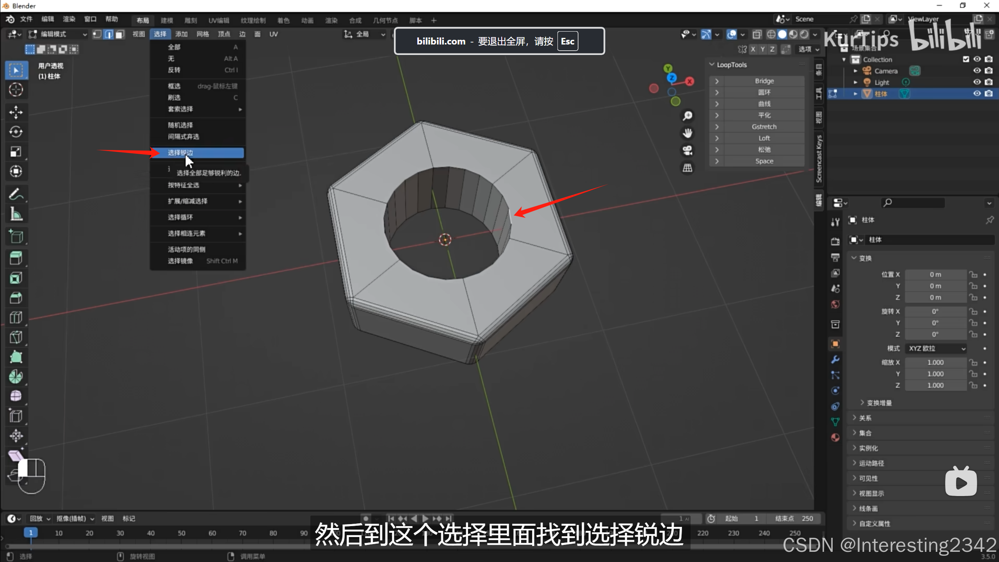Expand the Bridge LoopTools section
The height and width of the screenshot is (562, 999).
717,81
